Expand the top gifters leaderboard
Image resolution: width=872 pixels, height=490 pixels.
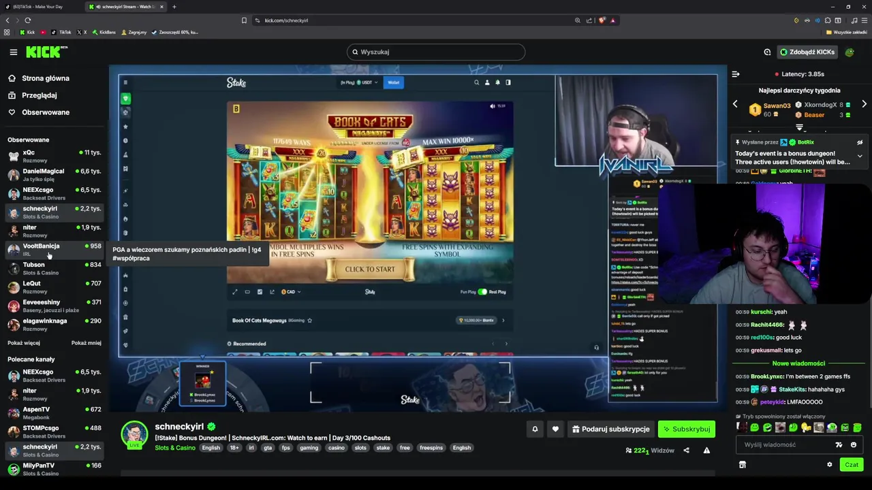pyautogui.click(x=800, y=127)
